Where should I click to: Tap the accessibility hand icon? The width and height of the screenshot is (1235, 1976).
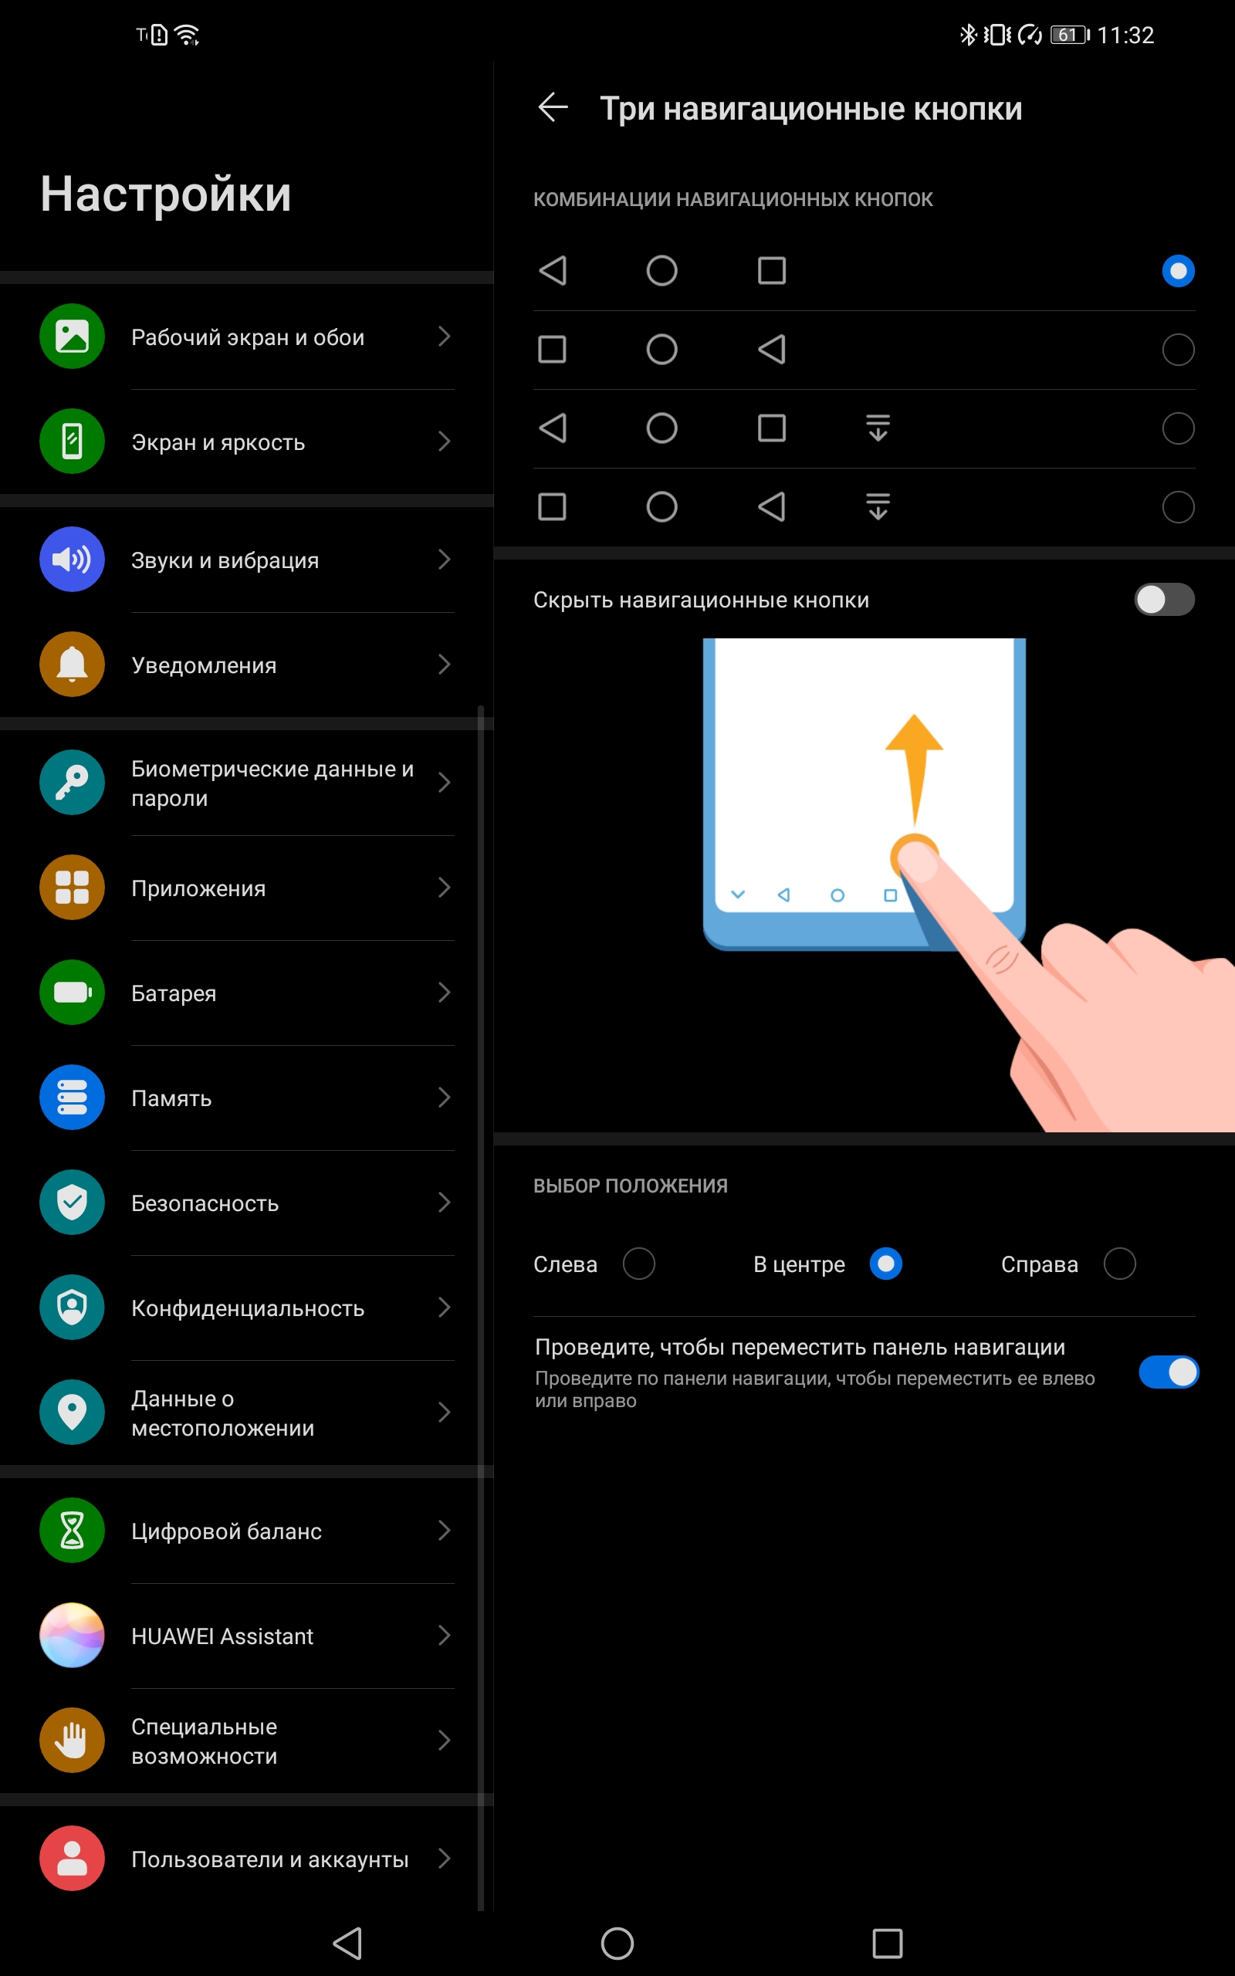[x=72, y=1740]
